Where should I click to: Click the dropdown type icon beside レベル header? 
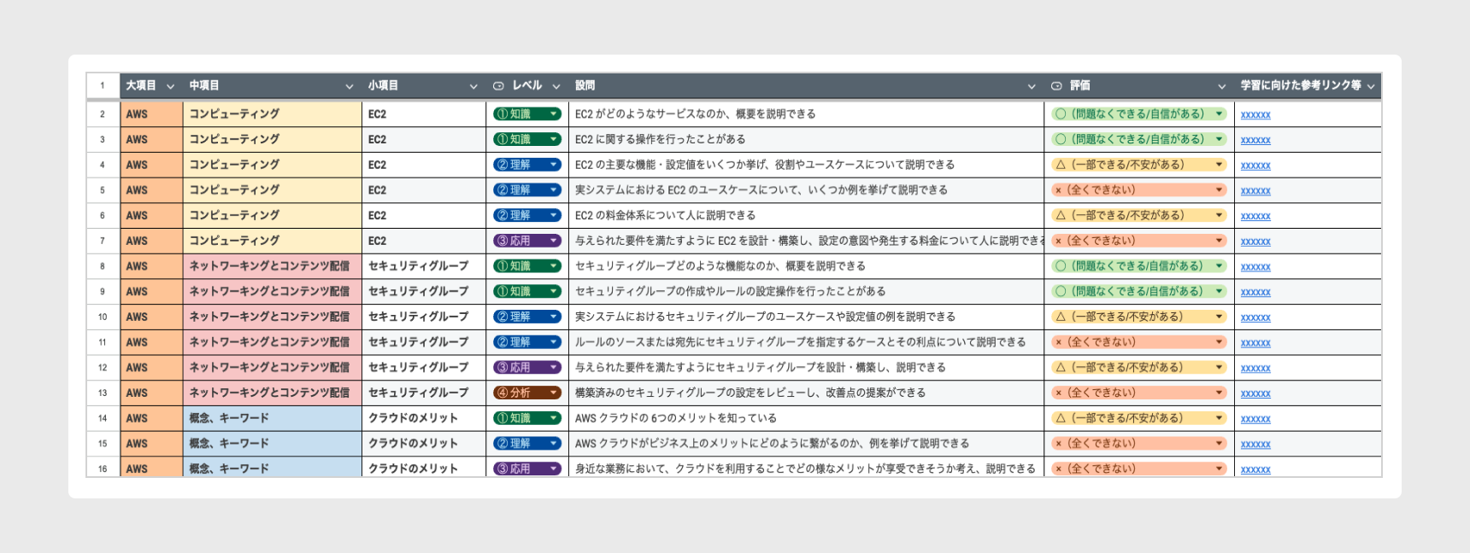tap(498, 86)
